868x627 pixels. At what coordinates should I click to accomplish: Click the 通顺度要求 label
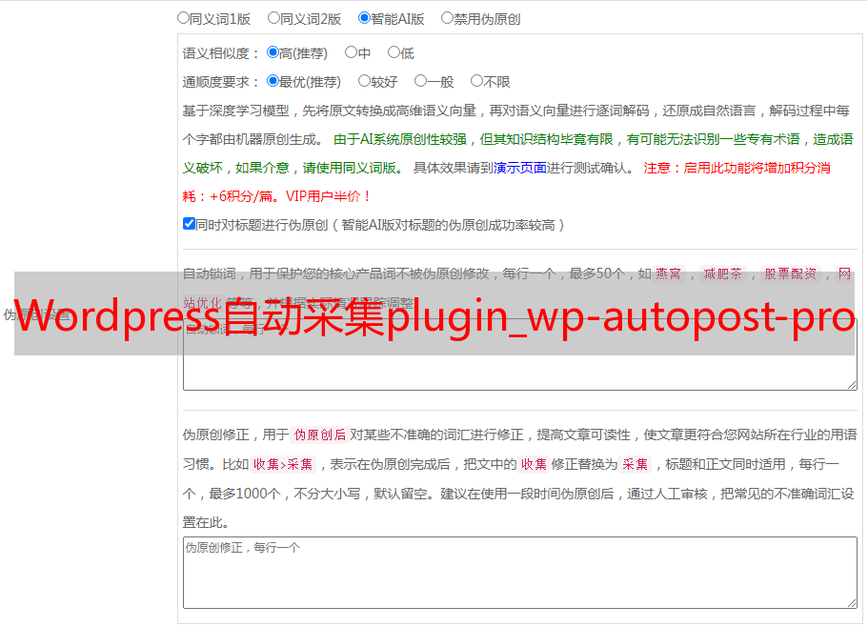[221, 83]
